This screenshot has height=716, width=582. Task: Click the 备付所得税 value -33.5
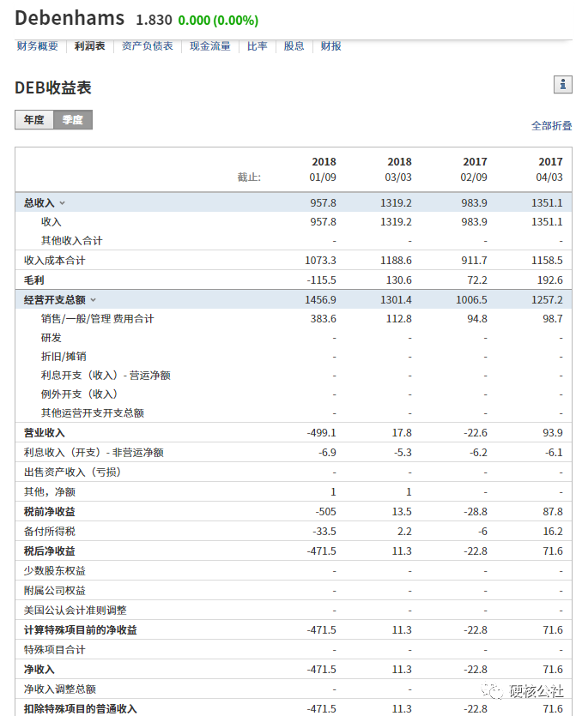point(324,531)
